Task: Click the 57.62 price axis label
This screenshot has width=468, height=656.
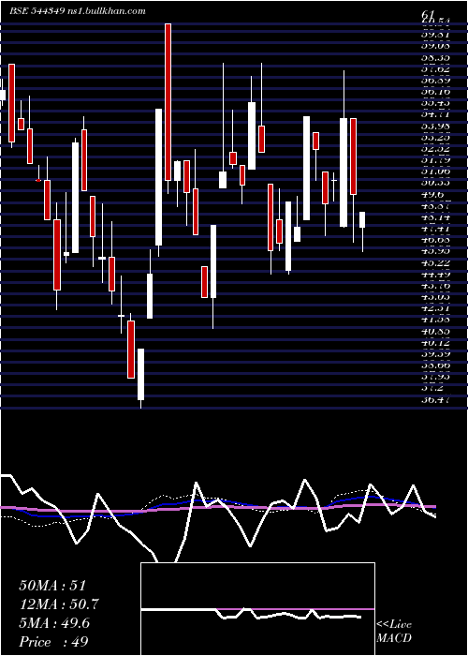Action: (x=435, y=68)
